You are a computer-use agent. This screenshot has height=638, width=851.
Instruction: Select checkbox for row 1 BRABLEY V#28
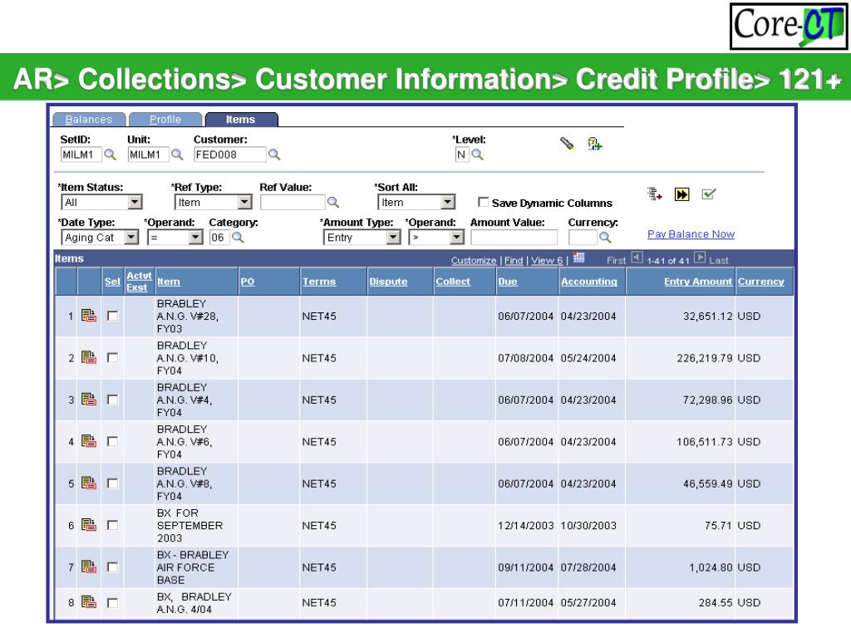[112, 316]
